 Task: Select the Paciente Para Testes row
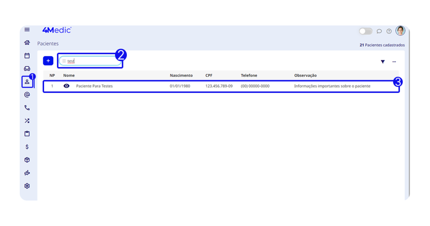[210, 86]
